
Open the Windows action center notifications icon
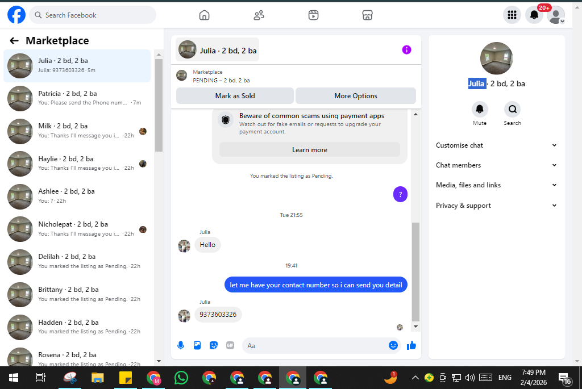[x=566, y=378]
